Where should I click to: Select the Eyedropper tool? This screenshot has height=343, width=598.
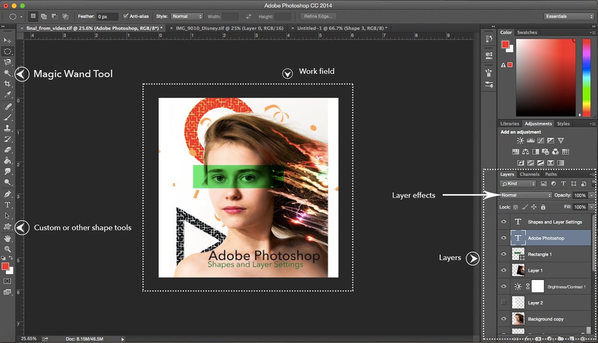tap(8, 94)
